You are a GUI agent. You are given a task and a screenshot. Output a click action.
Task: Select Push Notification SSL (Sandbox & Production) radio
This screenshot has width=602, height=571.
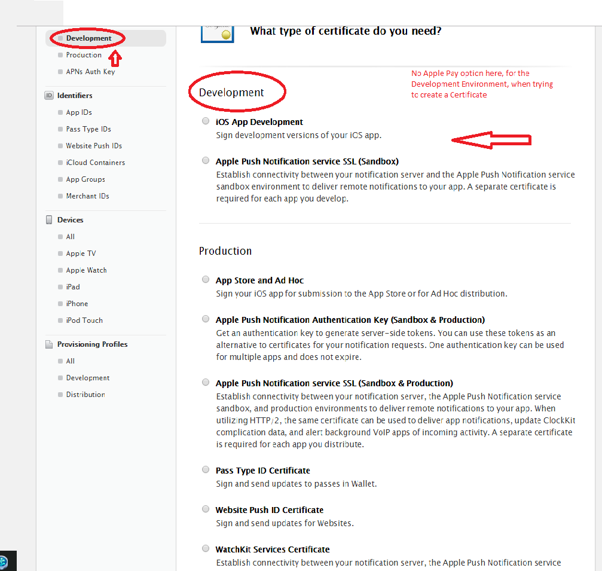click(x=206, y=383)
